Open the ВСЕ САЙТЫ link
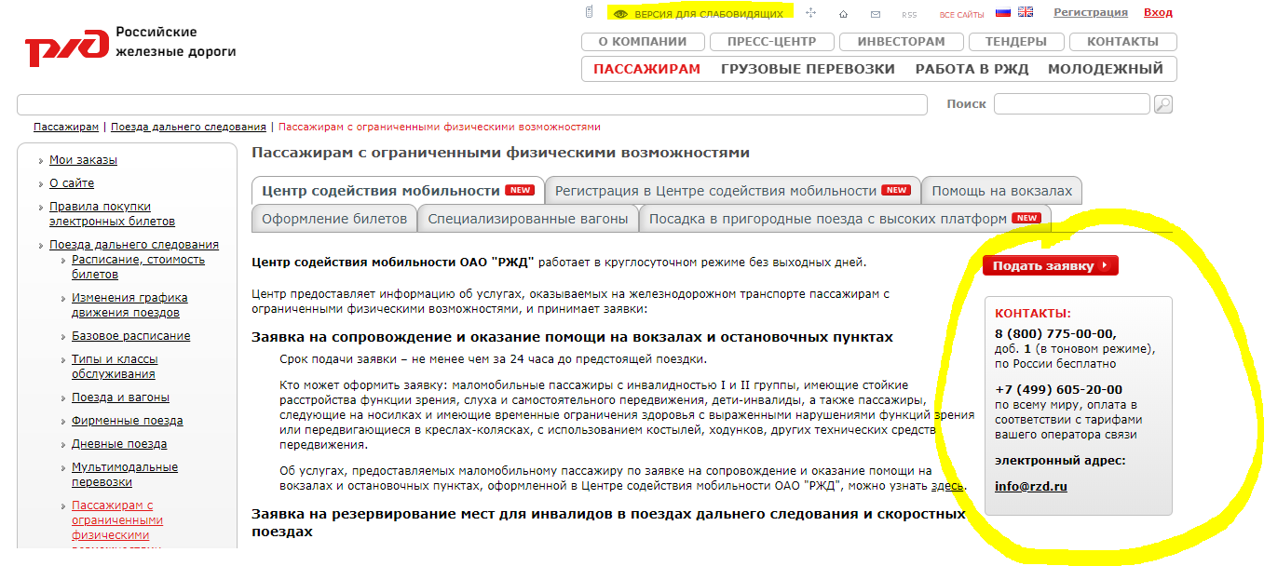Image resolution: width=1264 pixels, height=566 pixels. pyautogui.click(x=962, y=15)
